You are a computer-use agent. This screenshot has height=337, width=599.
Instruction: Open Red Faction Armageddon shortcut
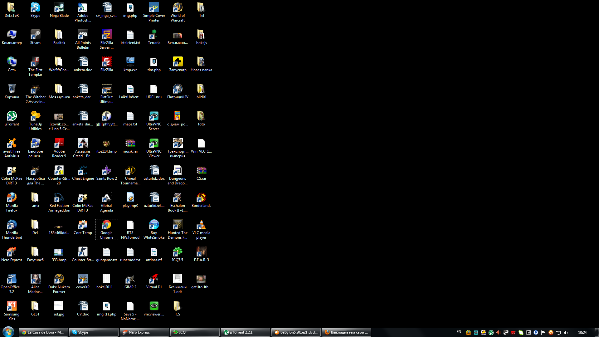coord(59,203)
